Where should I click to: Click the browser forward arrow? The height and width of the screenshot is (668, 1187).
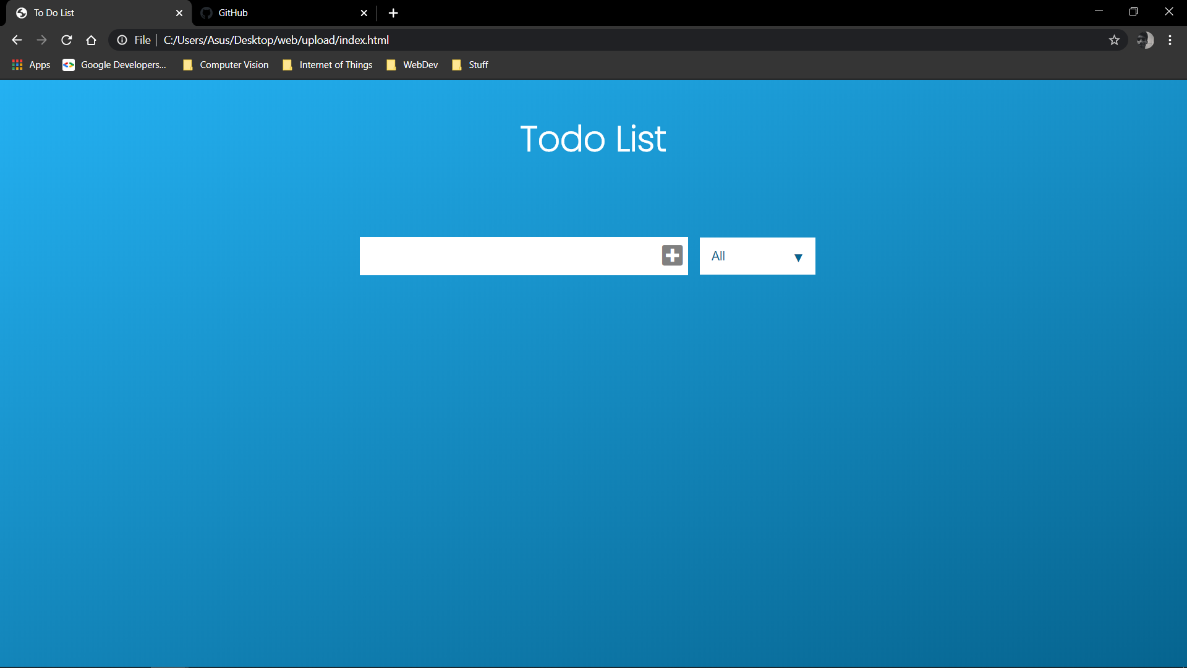pyautogui.click(x=41, y=40)
